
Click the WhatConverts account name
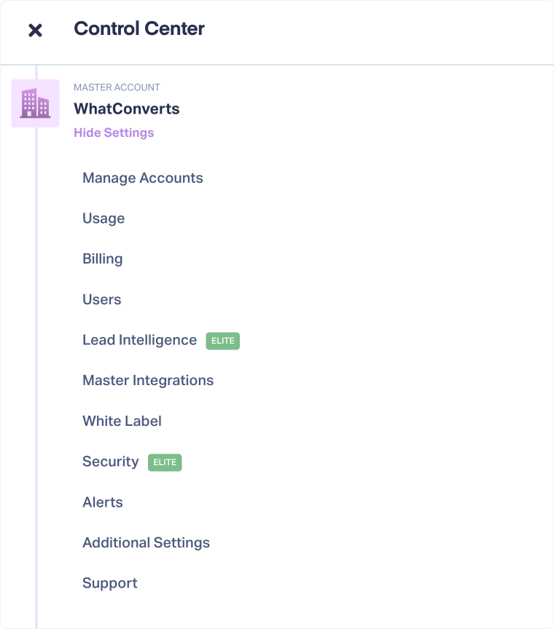pos(126,109)
